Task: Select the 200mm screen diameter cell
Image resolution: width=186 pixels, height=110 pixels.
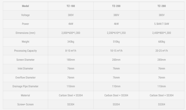Action: tap(116, 60)
